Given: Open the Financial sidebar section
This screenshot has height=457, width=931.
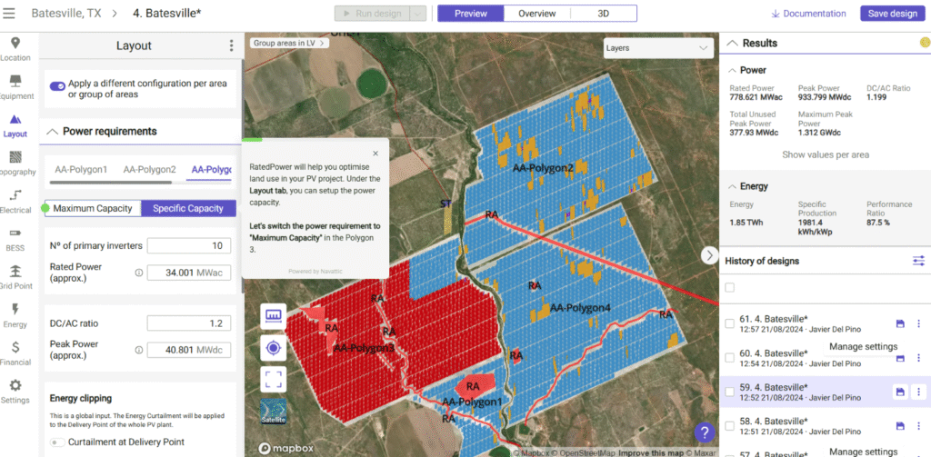Looking at the screenshot, I should (15, 353).
